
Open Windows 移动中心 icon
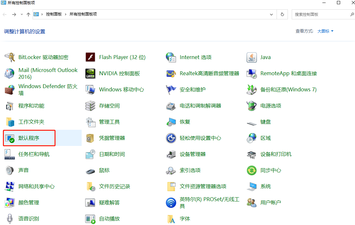[90, 90]
